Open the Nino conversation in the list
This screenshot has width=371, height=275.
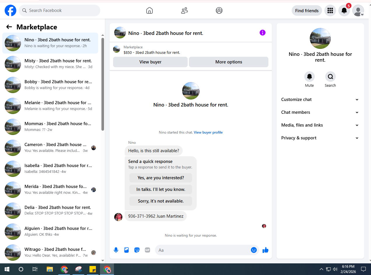[x=50, y=43]
